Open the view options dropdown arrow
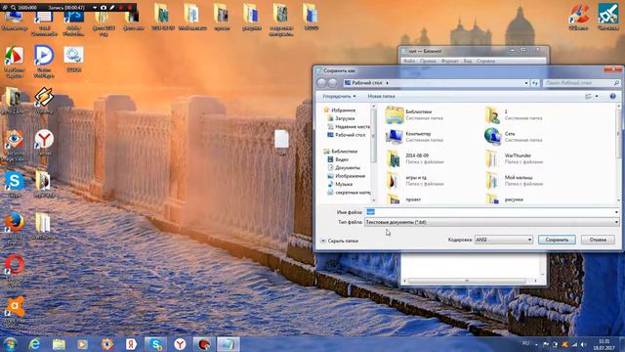The height and width of the screenshot is (352, 625). (597, 96)
